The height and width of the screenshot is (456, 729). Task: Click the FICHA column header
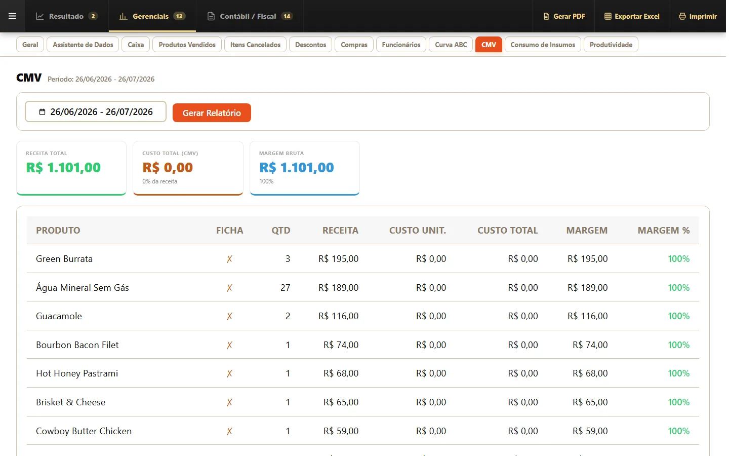coord(229,231)
